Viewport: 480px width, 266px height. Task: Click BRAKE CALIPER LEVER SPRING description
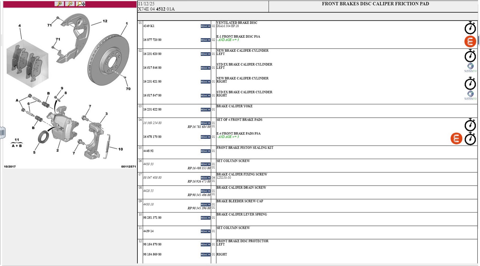pos(241,214)
